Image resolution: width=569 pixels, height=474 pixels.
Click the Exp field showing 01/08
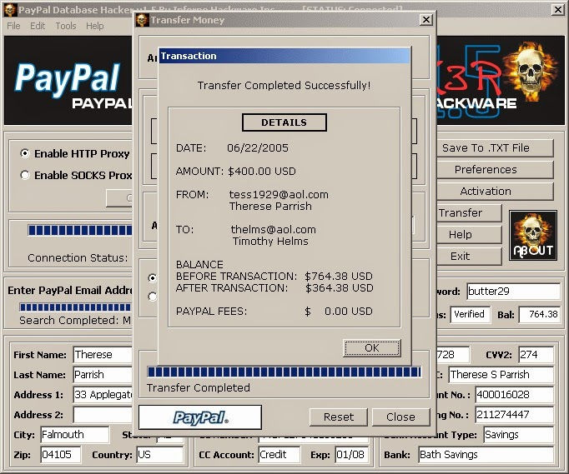click(351, 455)
